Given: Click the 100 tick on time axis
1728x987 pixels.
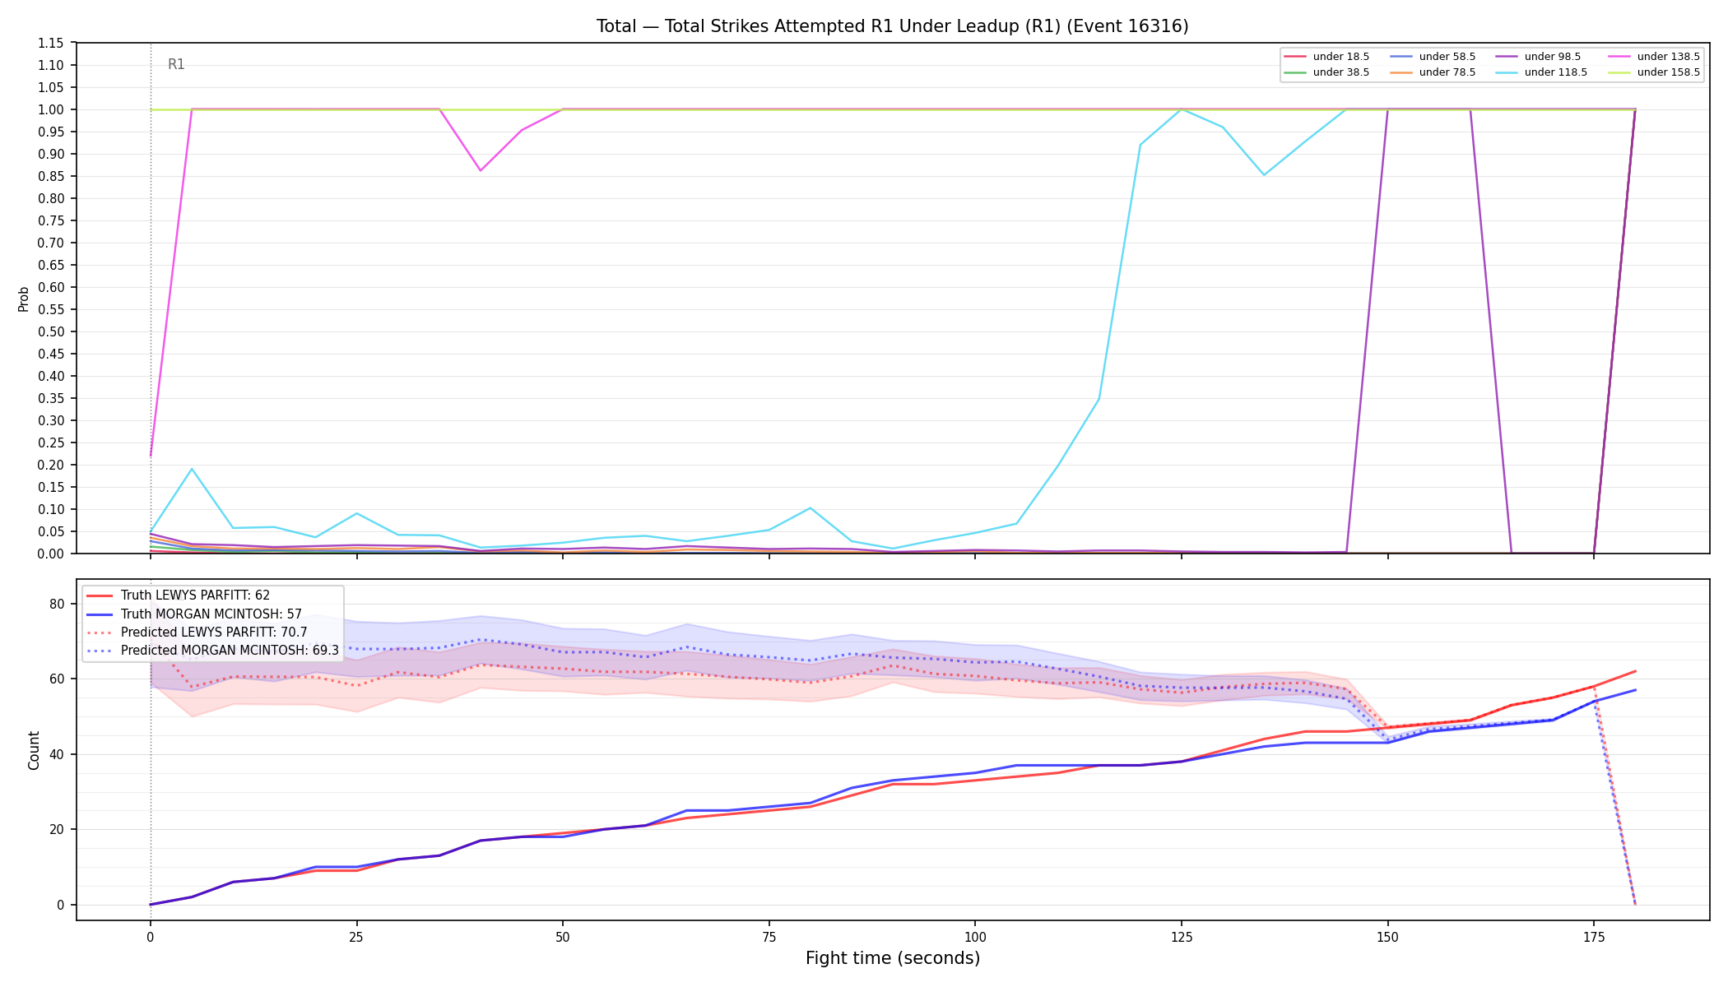Looking at the screenshot, I should click(x=975, y=936).
